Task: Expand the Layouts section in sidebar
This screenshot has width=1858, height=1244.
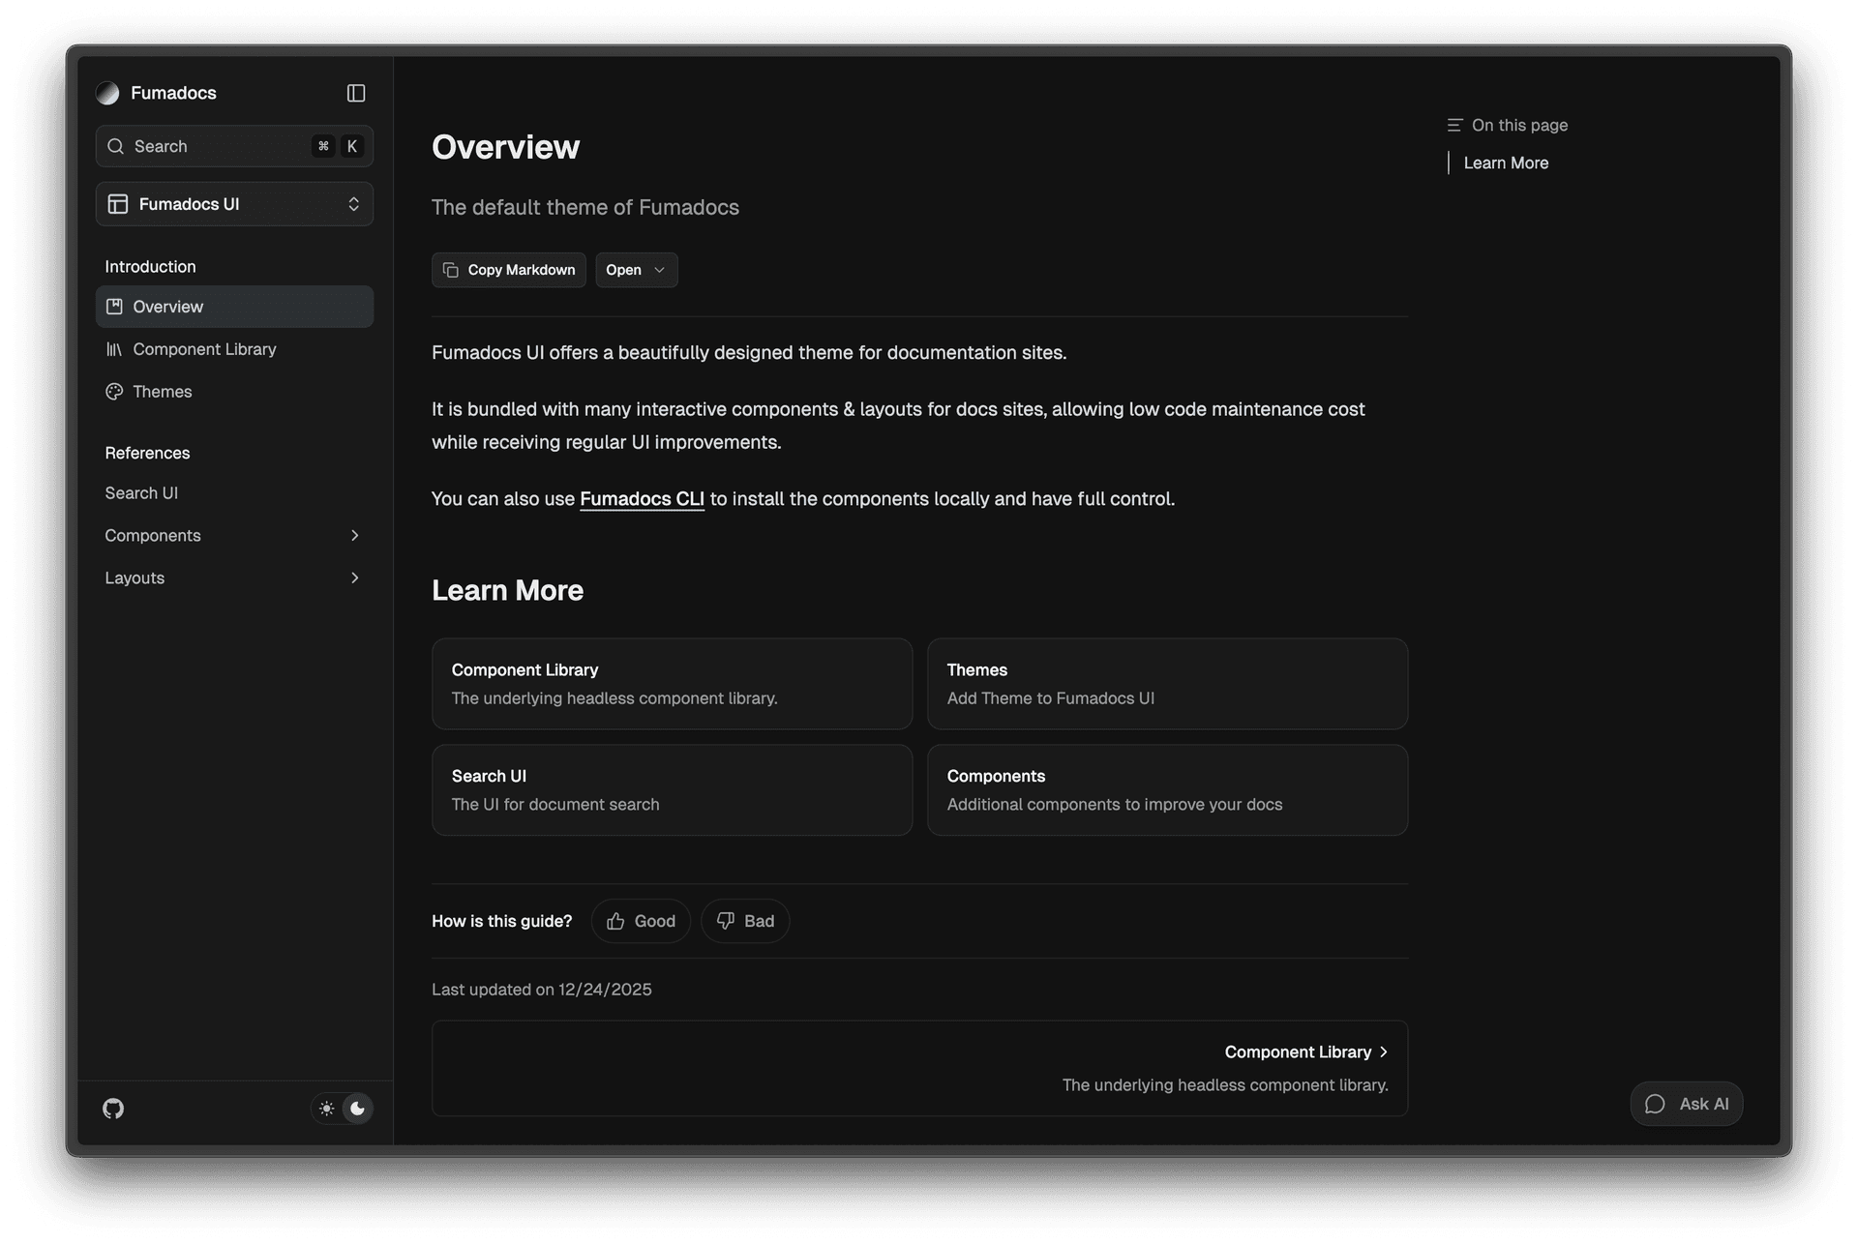Action: click(x=355, y=578)
